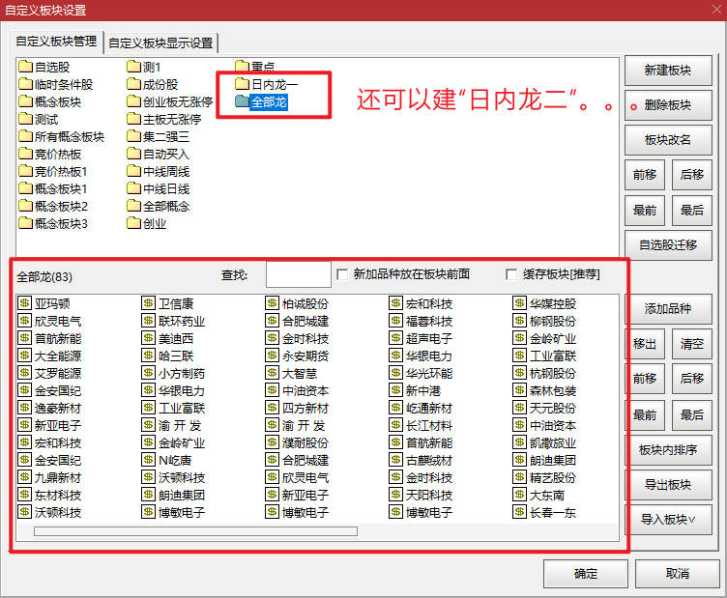Open the 导入板块 dropdown button

[668, 519]
